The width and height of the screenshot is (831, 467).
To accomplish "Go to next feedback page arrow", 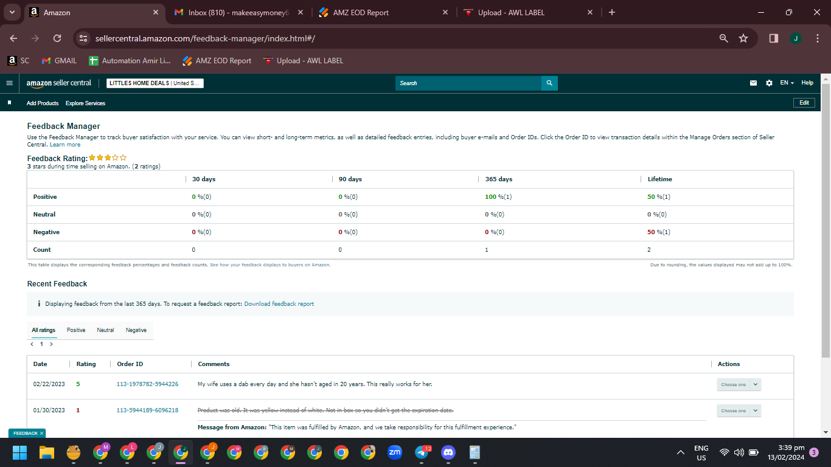I will pyautogui.click(x=51, y=344).
